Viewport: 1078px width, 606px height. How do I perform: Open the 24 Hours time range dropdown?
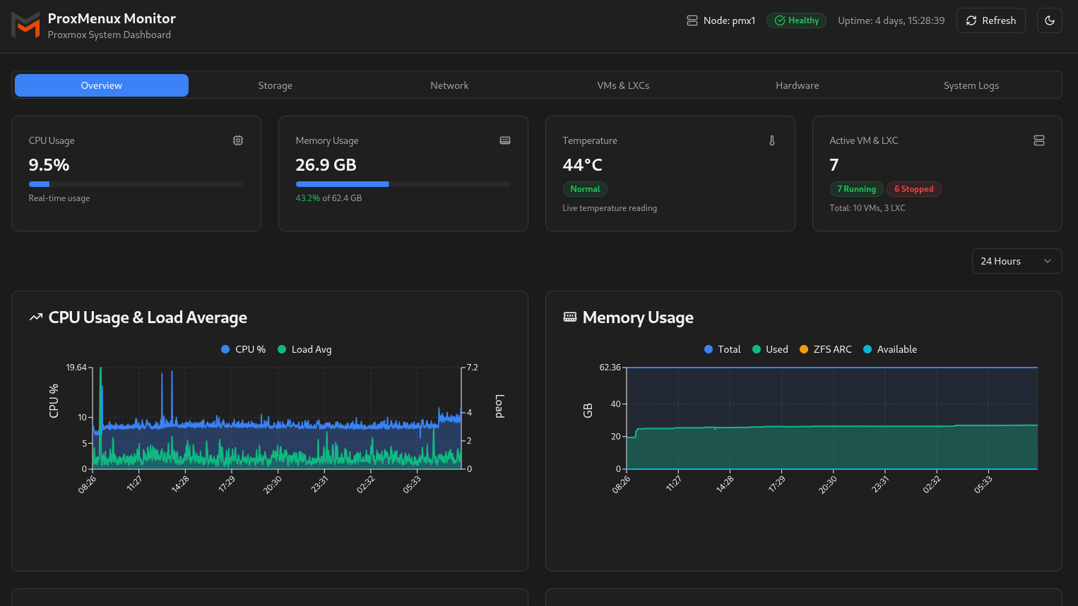pos(1017,261)
